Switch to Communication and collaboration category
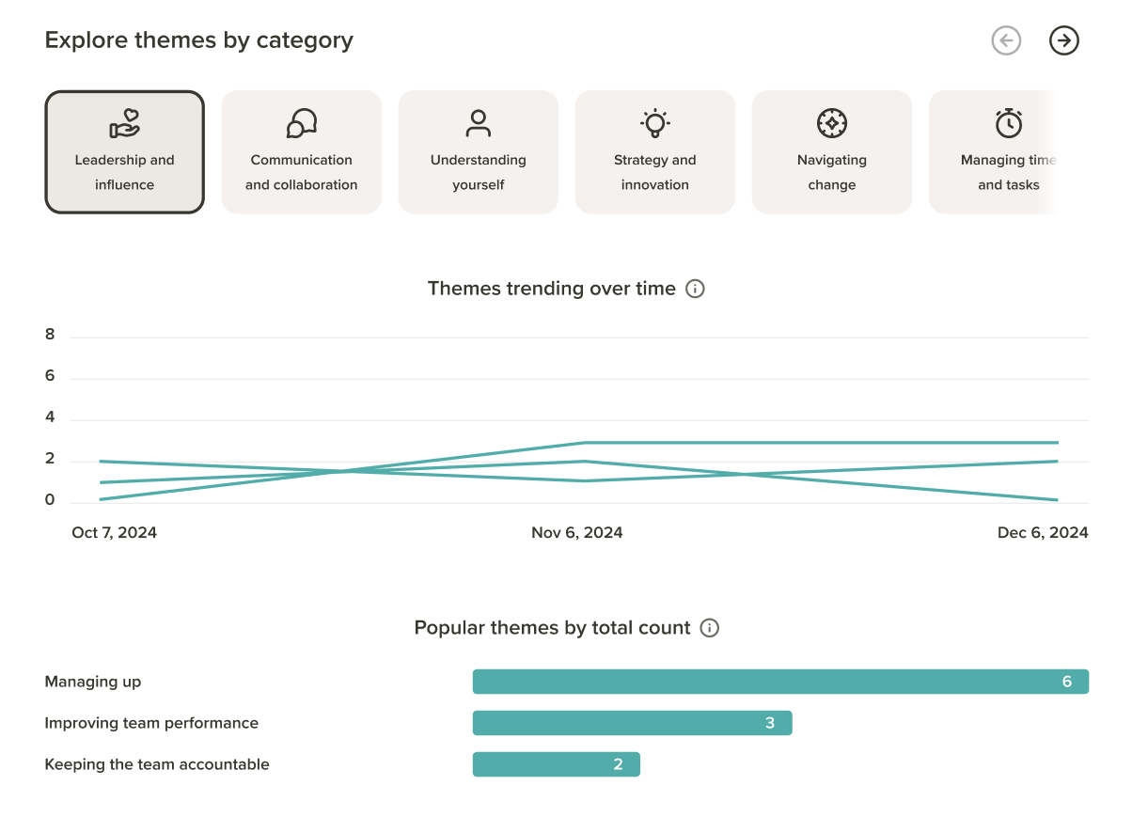1132x817 pixels. click(x=302, y=152)
